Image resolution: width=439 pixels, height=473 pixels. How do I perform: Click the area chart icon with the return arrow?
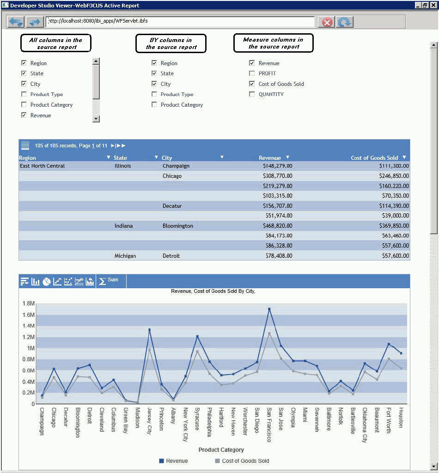pos(90,281)
